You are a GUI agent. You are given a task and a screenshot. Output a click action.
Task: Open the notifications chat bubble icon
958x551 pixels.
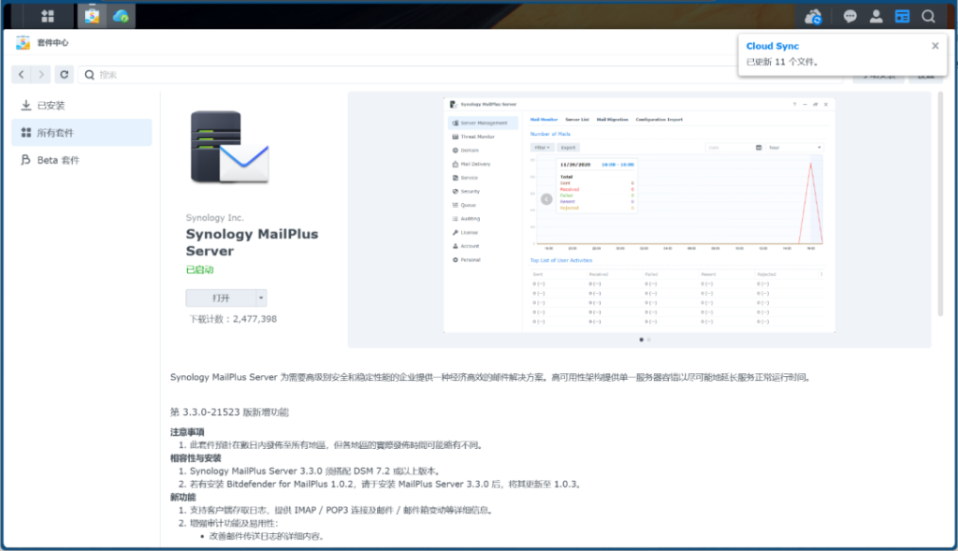849,17
